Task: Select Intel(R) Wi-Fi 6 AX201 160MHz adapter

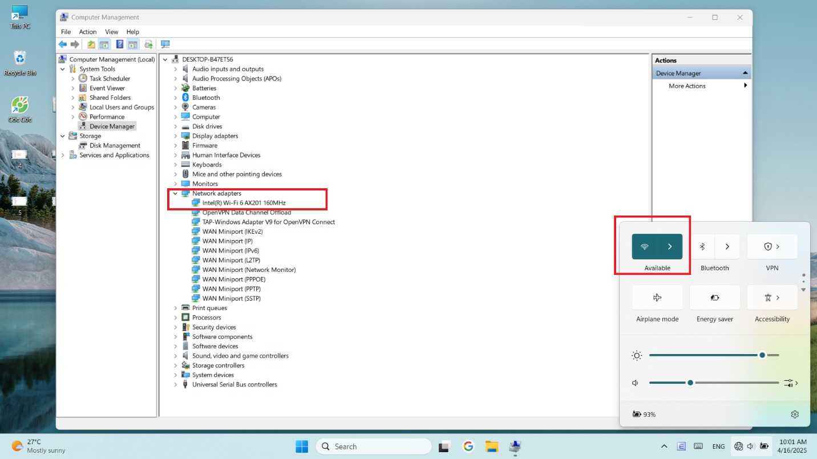Action: click(244, 203)
